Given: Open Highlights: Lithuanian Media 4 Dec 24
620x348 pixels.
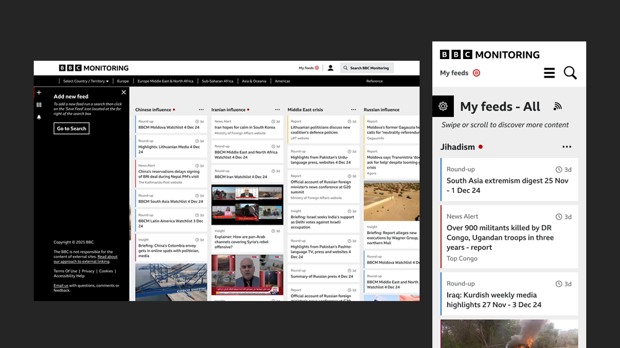Looking at the screenshot, I should tap(169, 149).
